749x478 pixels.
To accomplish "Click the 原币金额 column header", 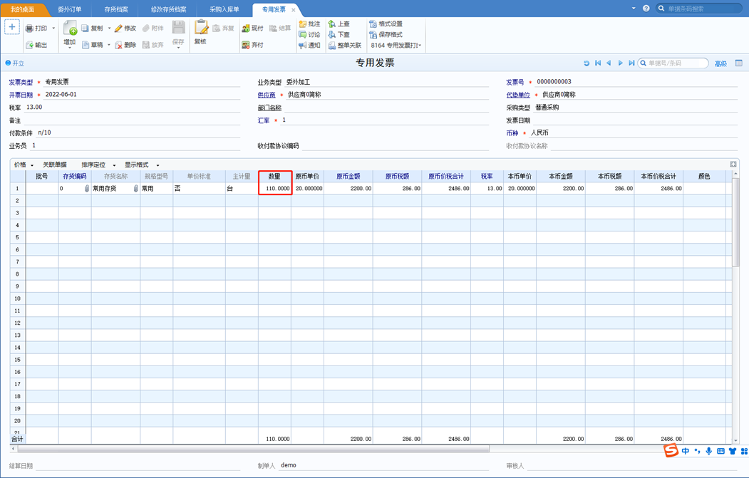I will coord(348,176).
